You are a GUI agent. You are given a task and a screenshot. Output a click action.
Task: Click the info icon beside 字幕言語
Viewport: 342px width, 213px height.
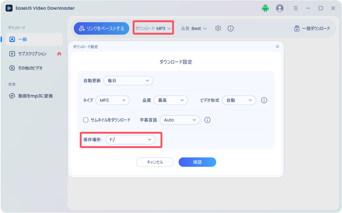pos(207,120)
